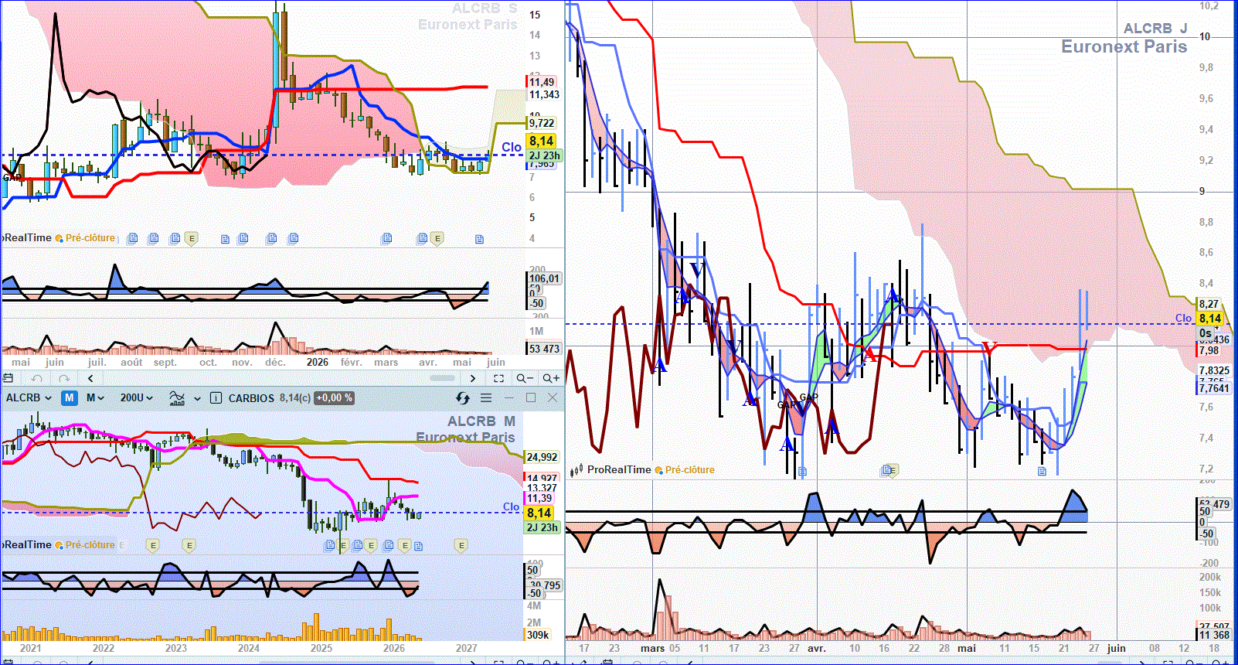Click the Pré-clôture label on the daily chart
The height and width of the screenshot is (665, 1238).
click(x=689, y=470)
